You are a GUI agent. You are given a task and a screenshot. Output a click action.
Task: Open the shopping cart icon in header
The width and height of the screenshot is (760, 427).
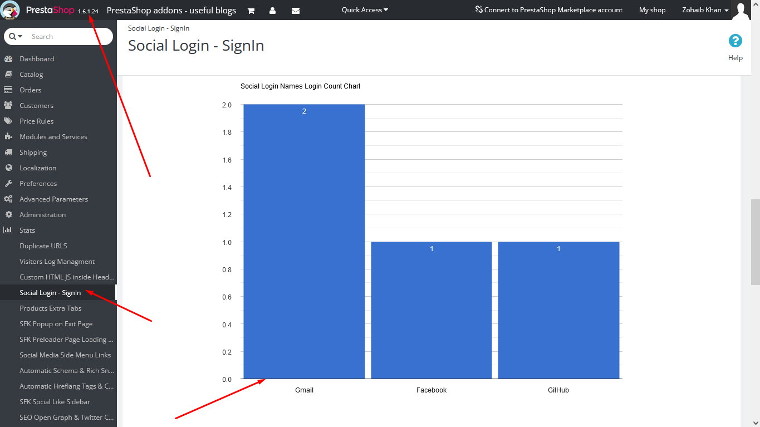[251, 11]
